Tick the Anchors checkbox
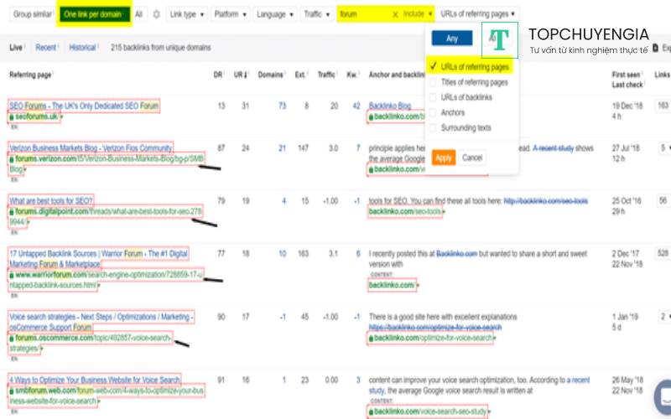Screen dimensions: 671x419 click(x=433, y=112)
